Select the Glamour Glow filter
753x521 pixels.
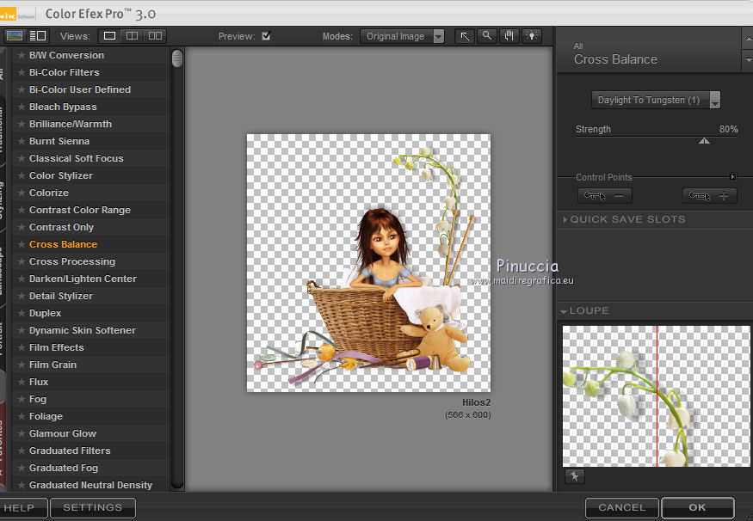tap(62, 433)
